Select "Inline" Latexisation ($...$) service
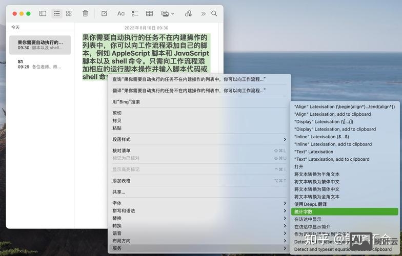 pos(345,137)
